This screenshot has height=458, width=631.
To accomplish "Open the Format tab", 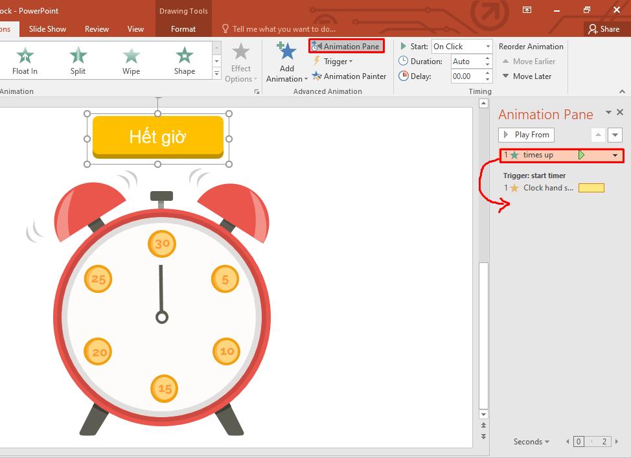I will 183,29.
